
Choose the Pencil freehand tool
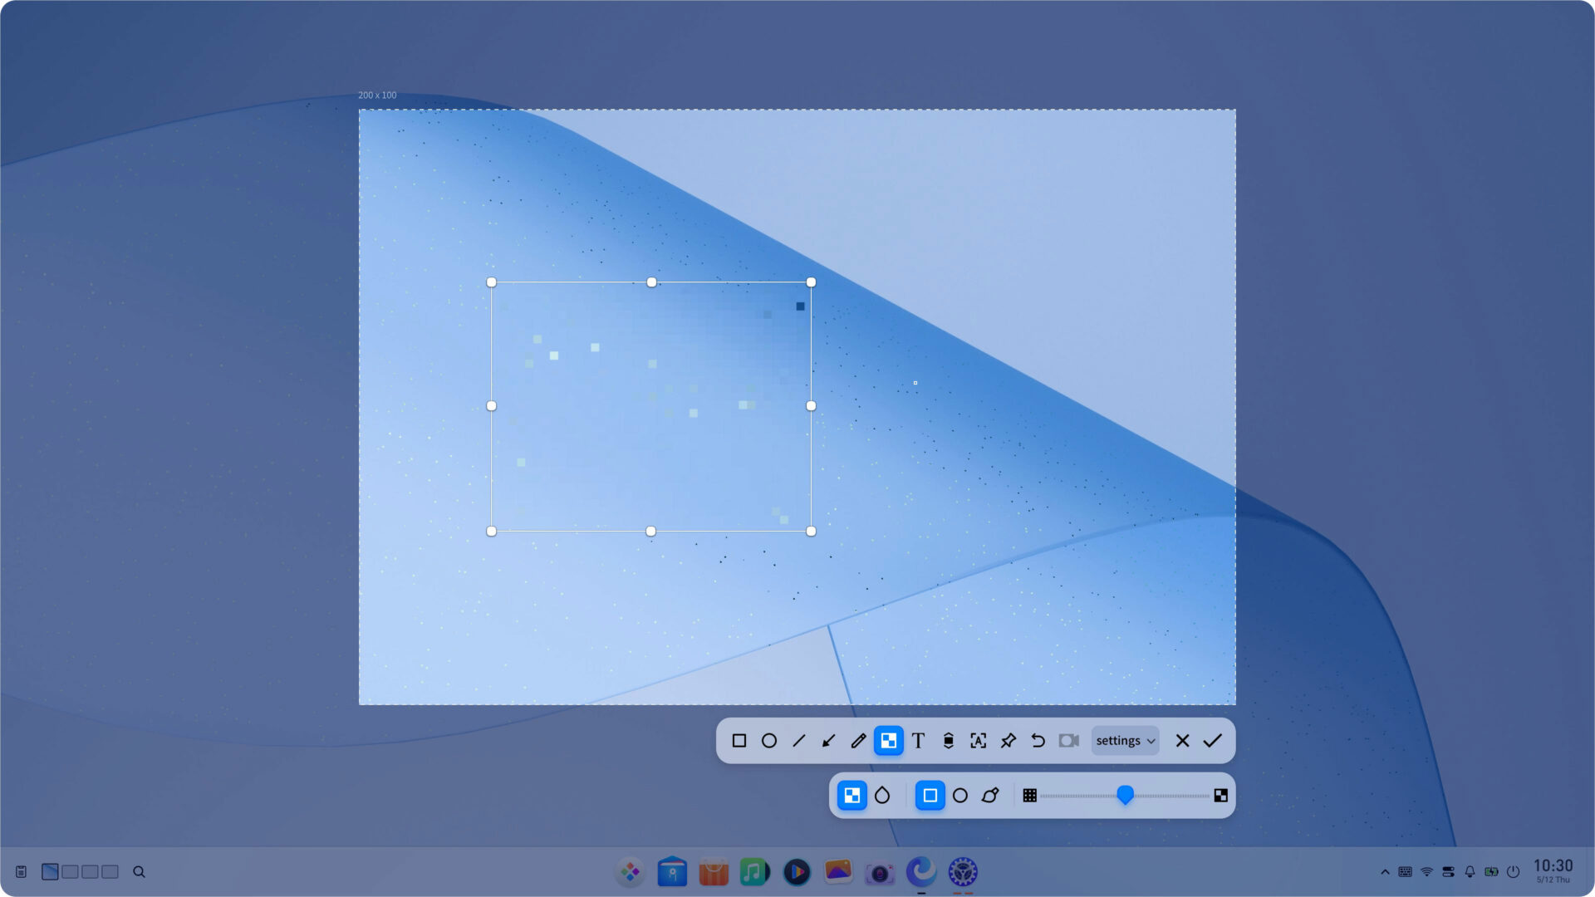(x=858, y=740)
